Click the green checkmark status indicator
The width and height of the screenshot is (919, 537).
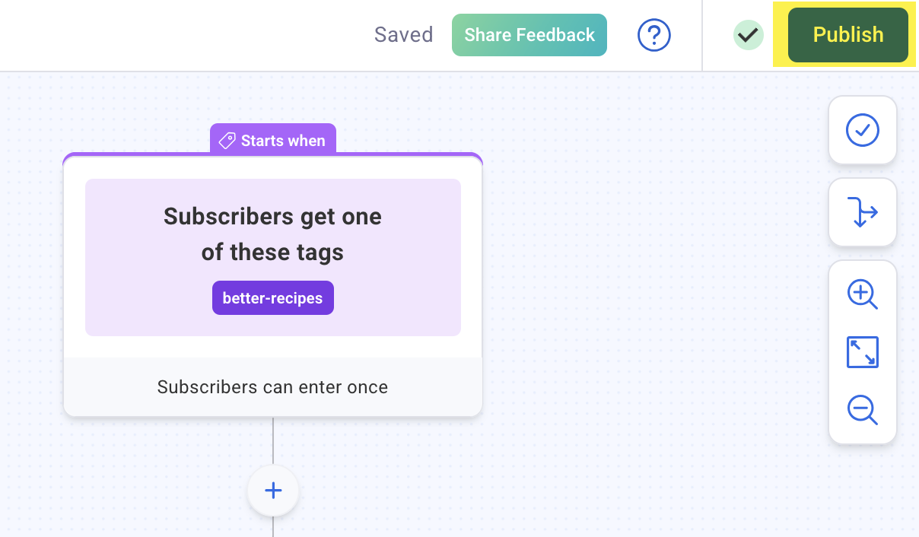coord(749,35)
